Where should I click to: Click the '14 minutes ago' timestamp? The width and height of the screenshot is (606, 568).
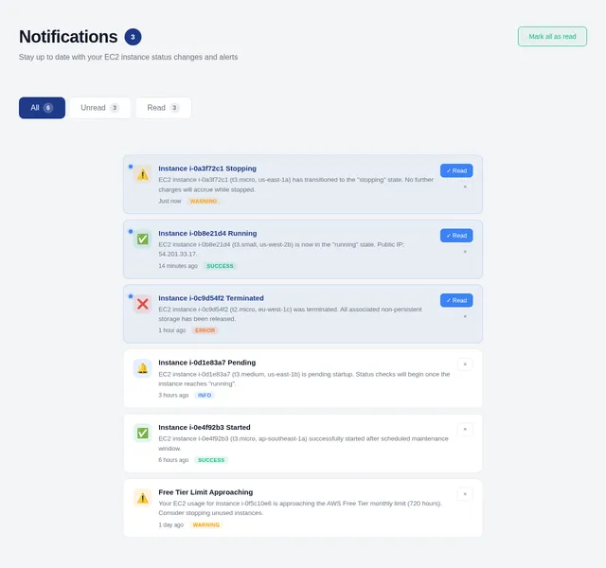click(178, 266)
